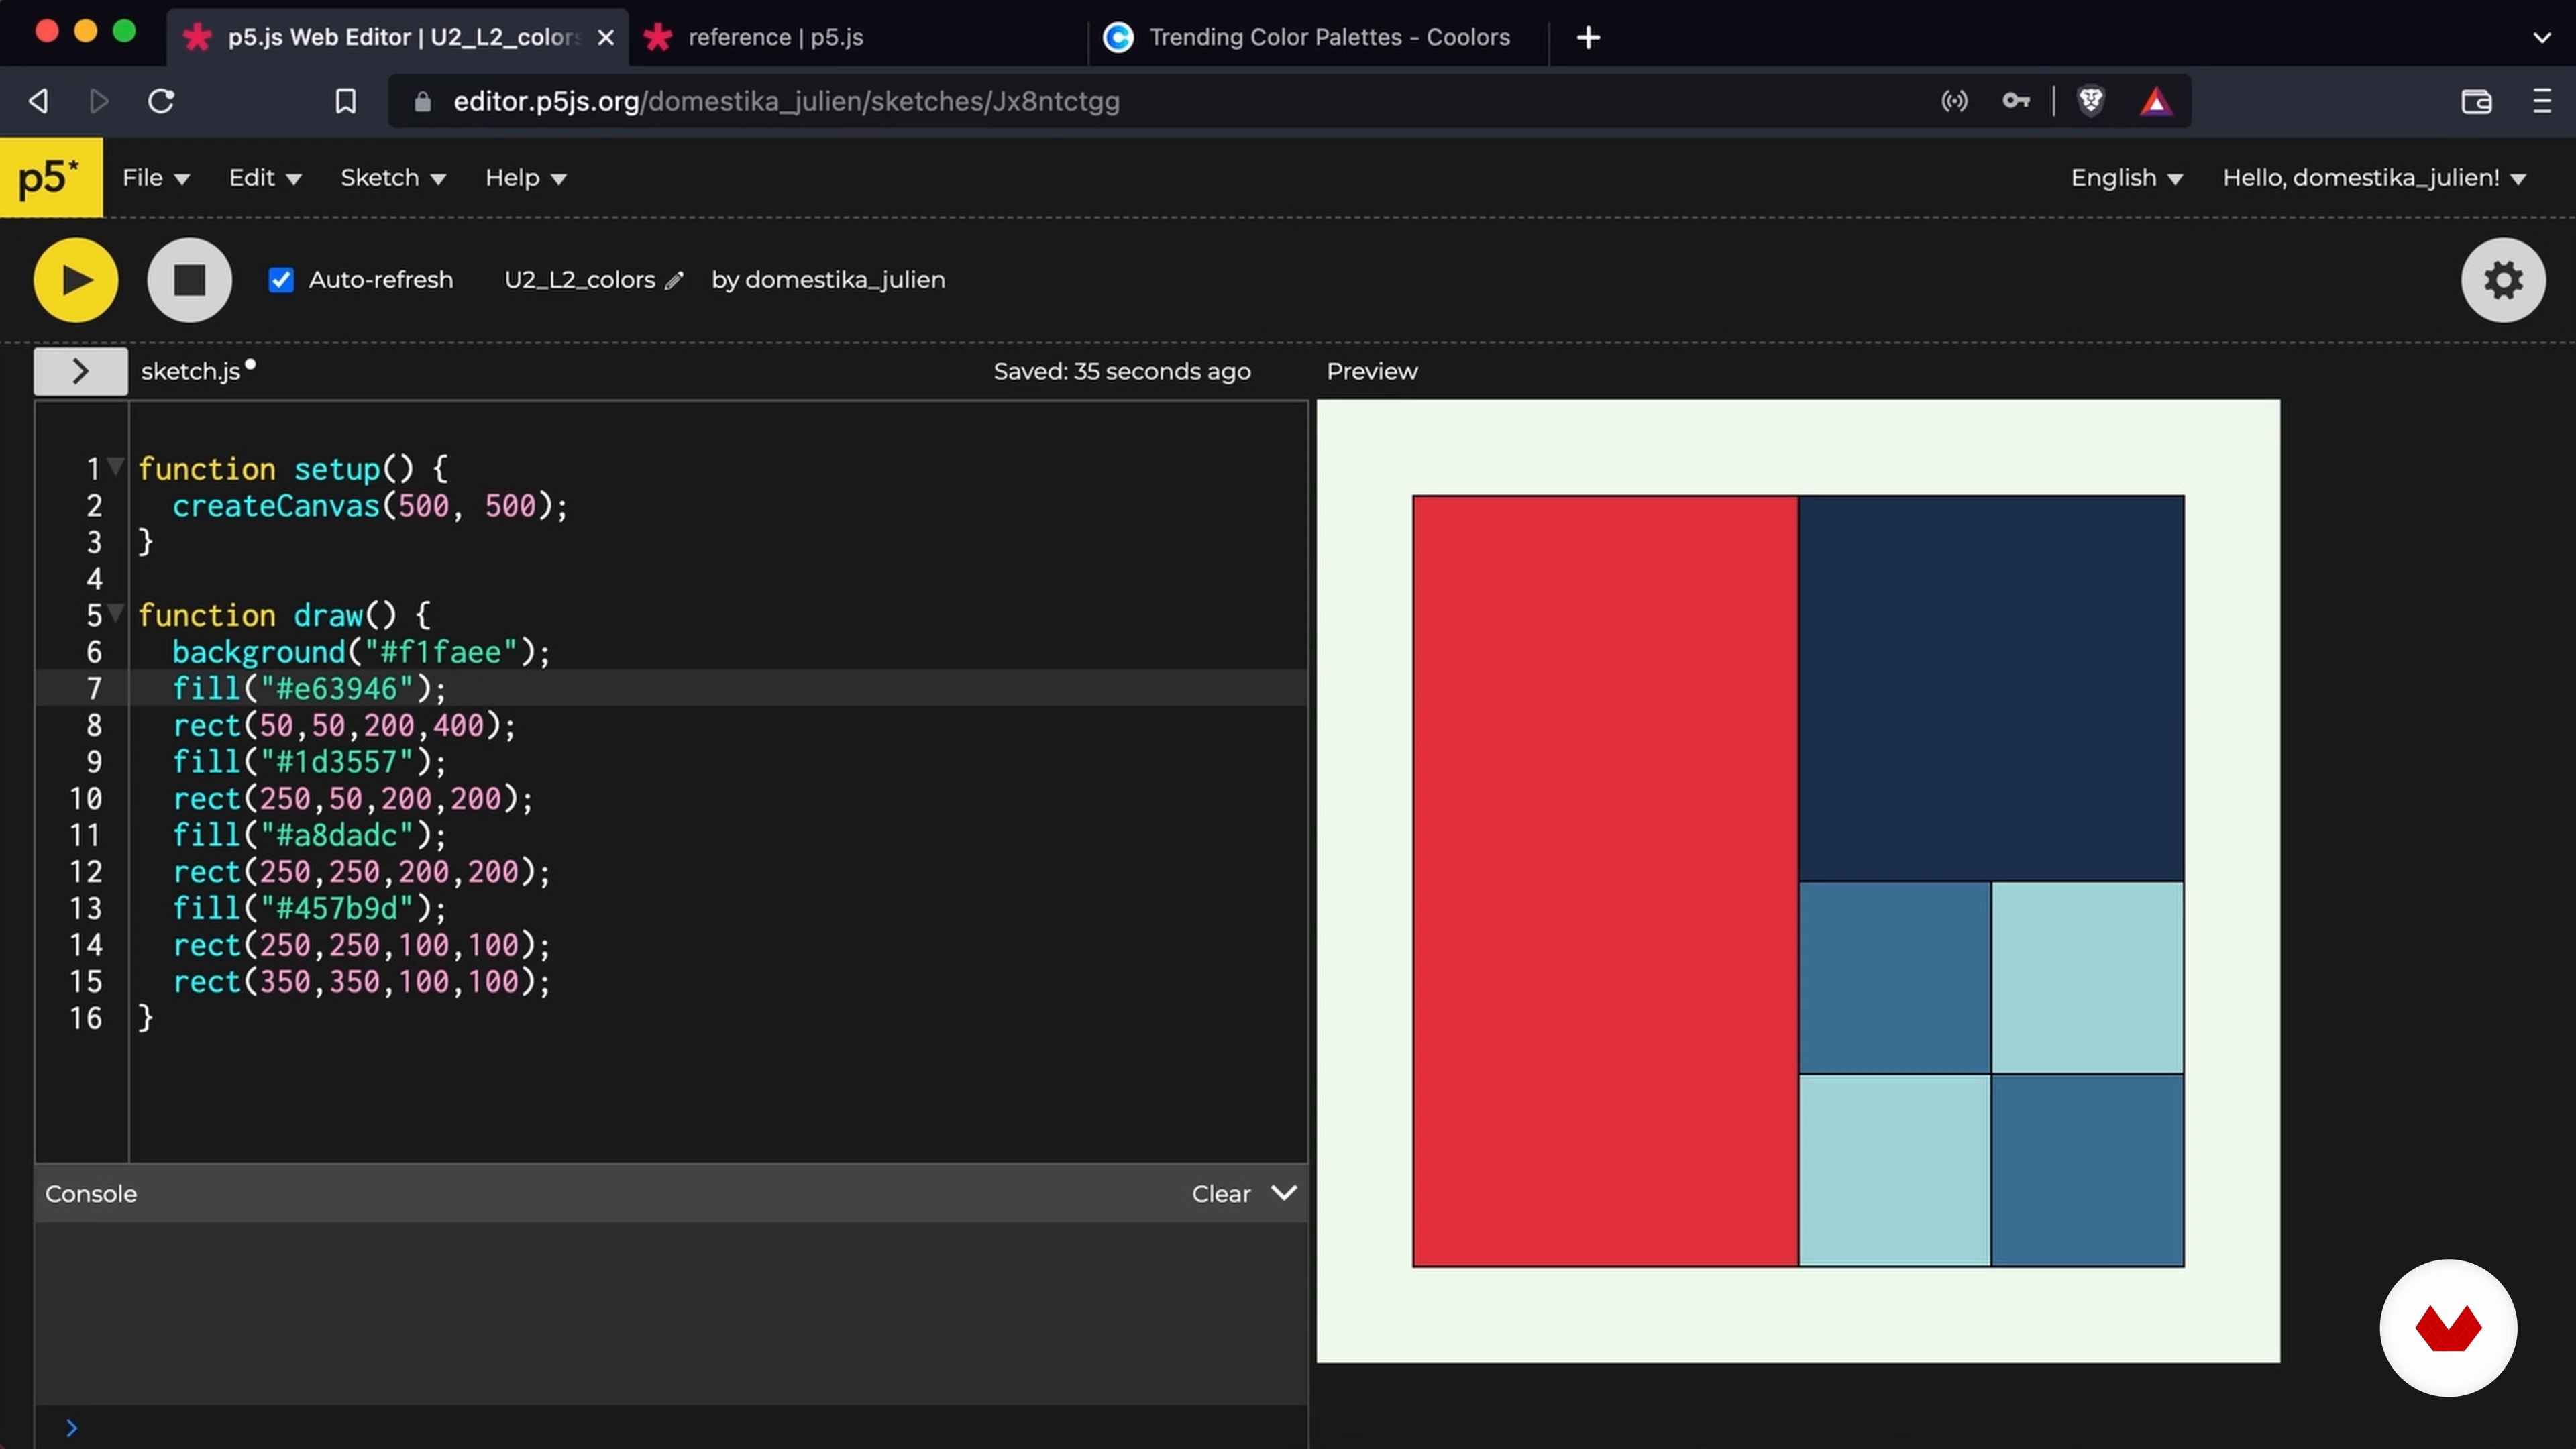Click the lock icon in address bar
Viewport: 2576px width, 1449px height.
(422, 102)
